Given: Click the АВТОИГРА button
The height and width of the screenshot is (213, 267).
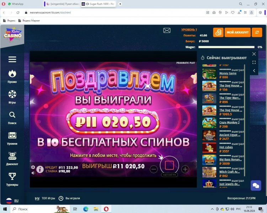Looking at the screenshot, I should click(169, 175).
